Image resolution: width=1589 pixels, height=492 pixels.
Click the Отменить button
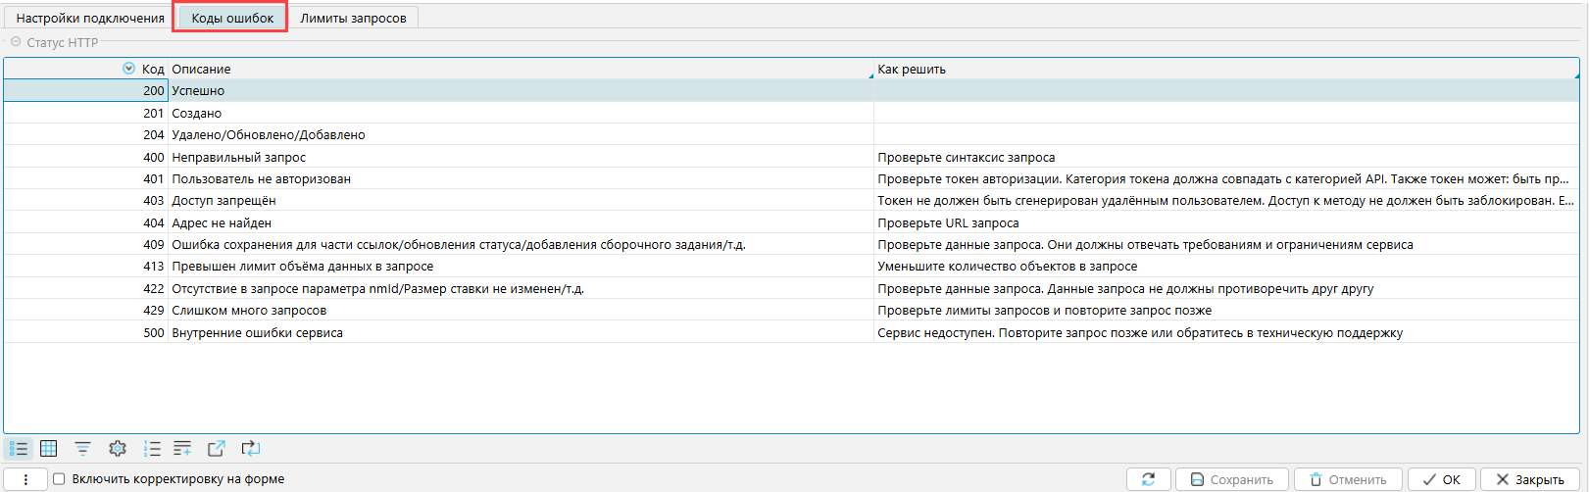tap(1348, 479)
